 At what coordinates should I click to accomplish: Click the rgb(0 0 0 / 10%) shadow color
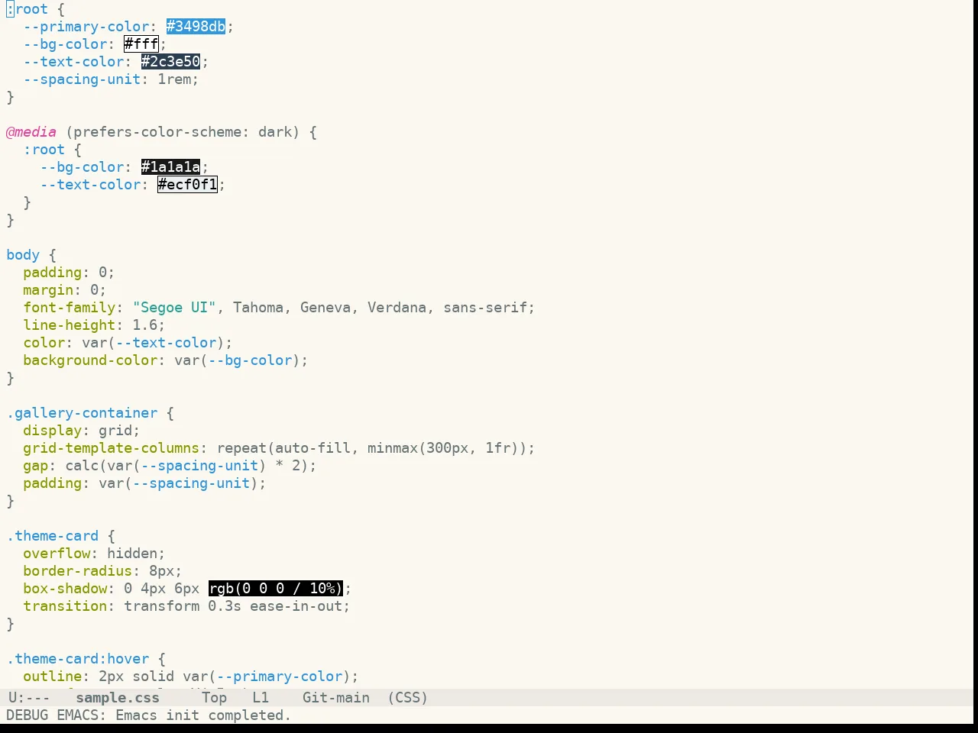[x=276, y=589]
